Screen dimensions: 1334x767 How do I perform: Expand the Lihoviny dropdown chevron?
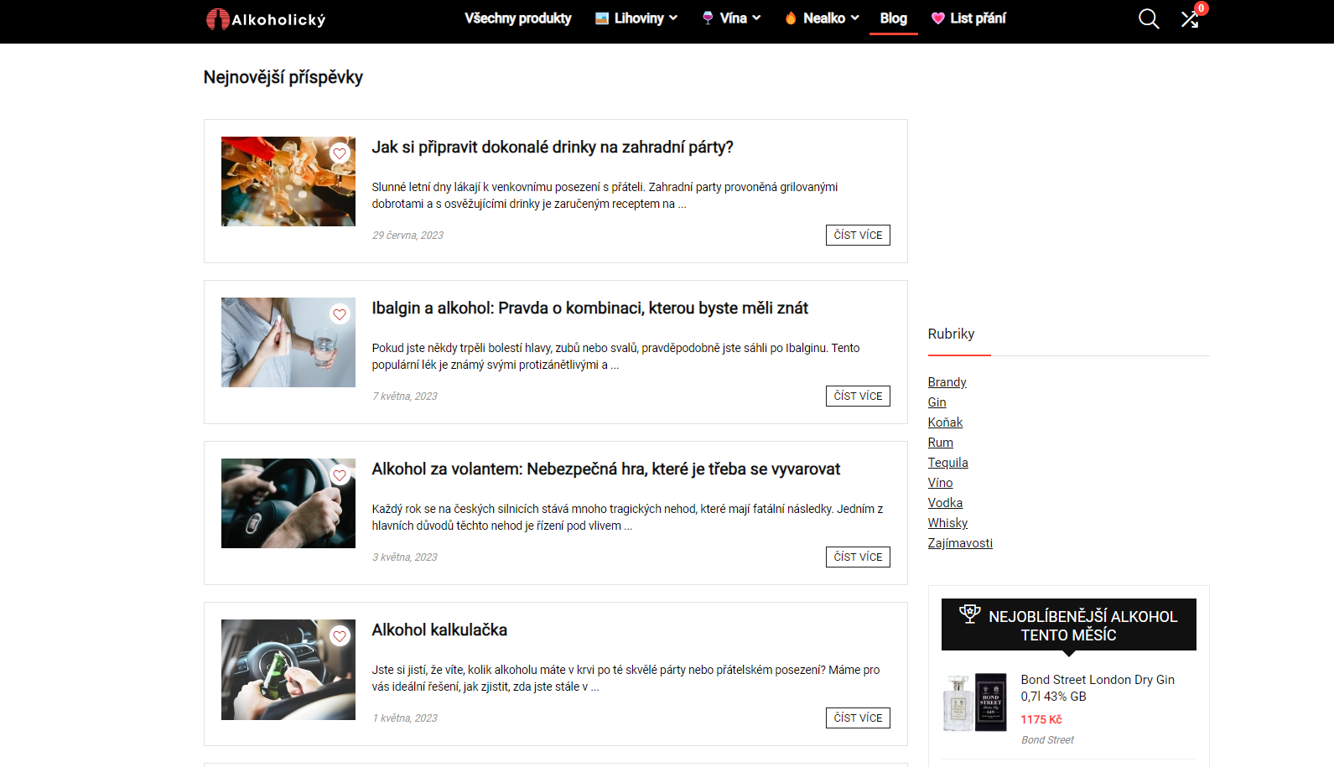click(x=673, y=18)
